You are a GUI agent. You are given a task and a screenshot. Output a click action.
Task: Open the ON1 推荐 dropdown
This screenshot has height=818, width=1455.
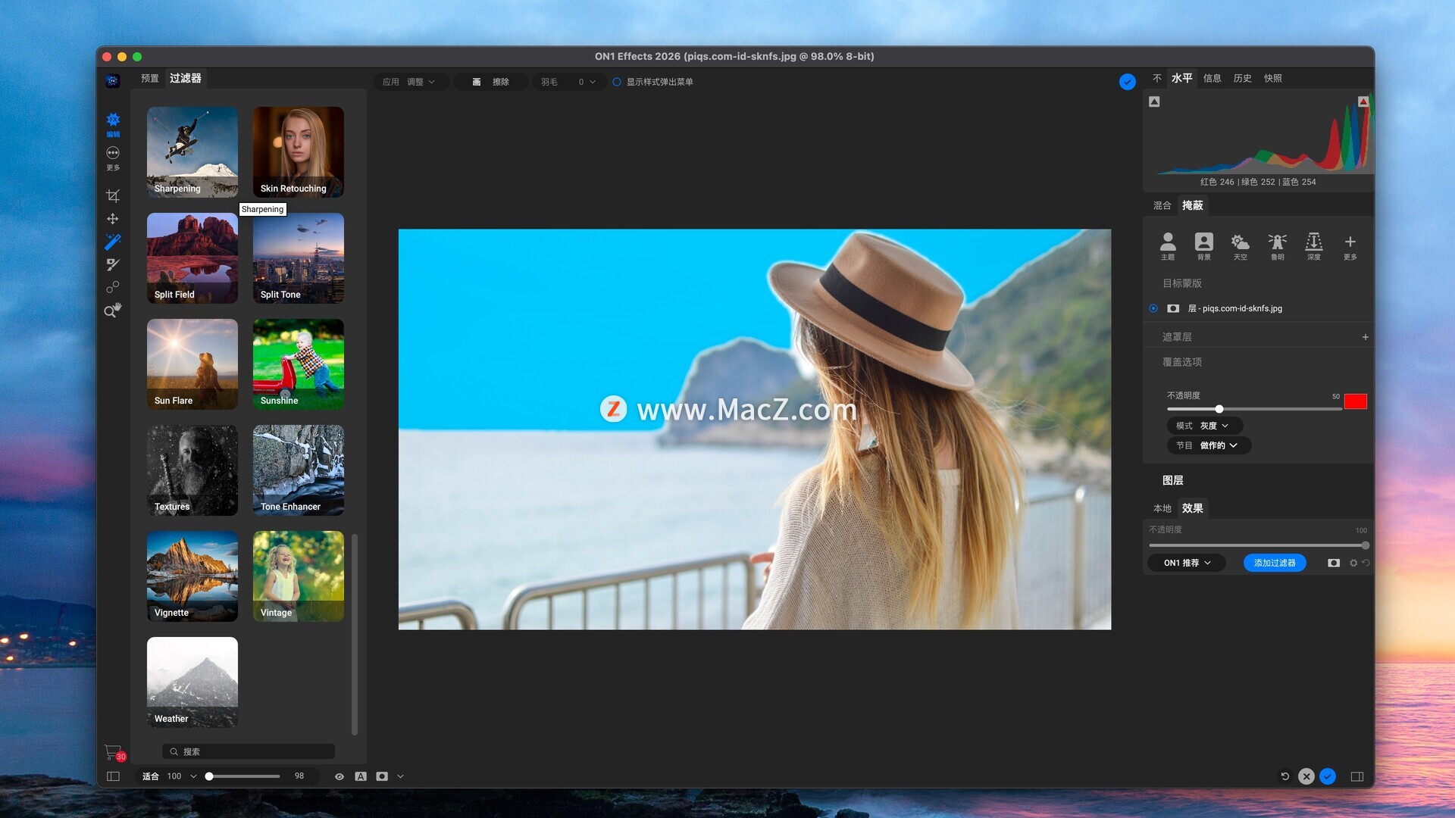coord(1186,563)
